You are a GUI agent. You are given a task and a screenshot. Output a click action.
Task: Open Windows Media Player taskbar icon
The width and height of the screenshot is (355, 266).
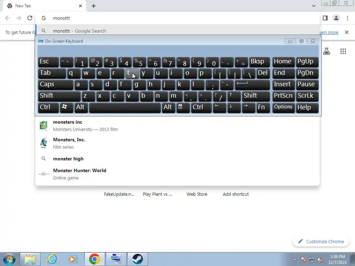pos(73,259)
